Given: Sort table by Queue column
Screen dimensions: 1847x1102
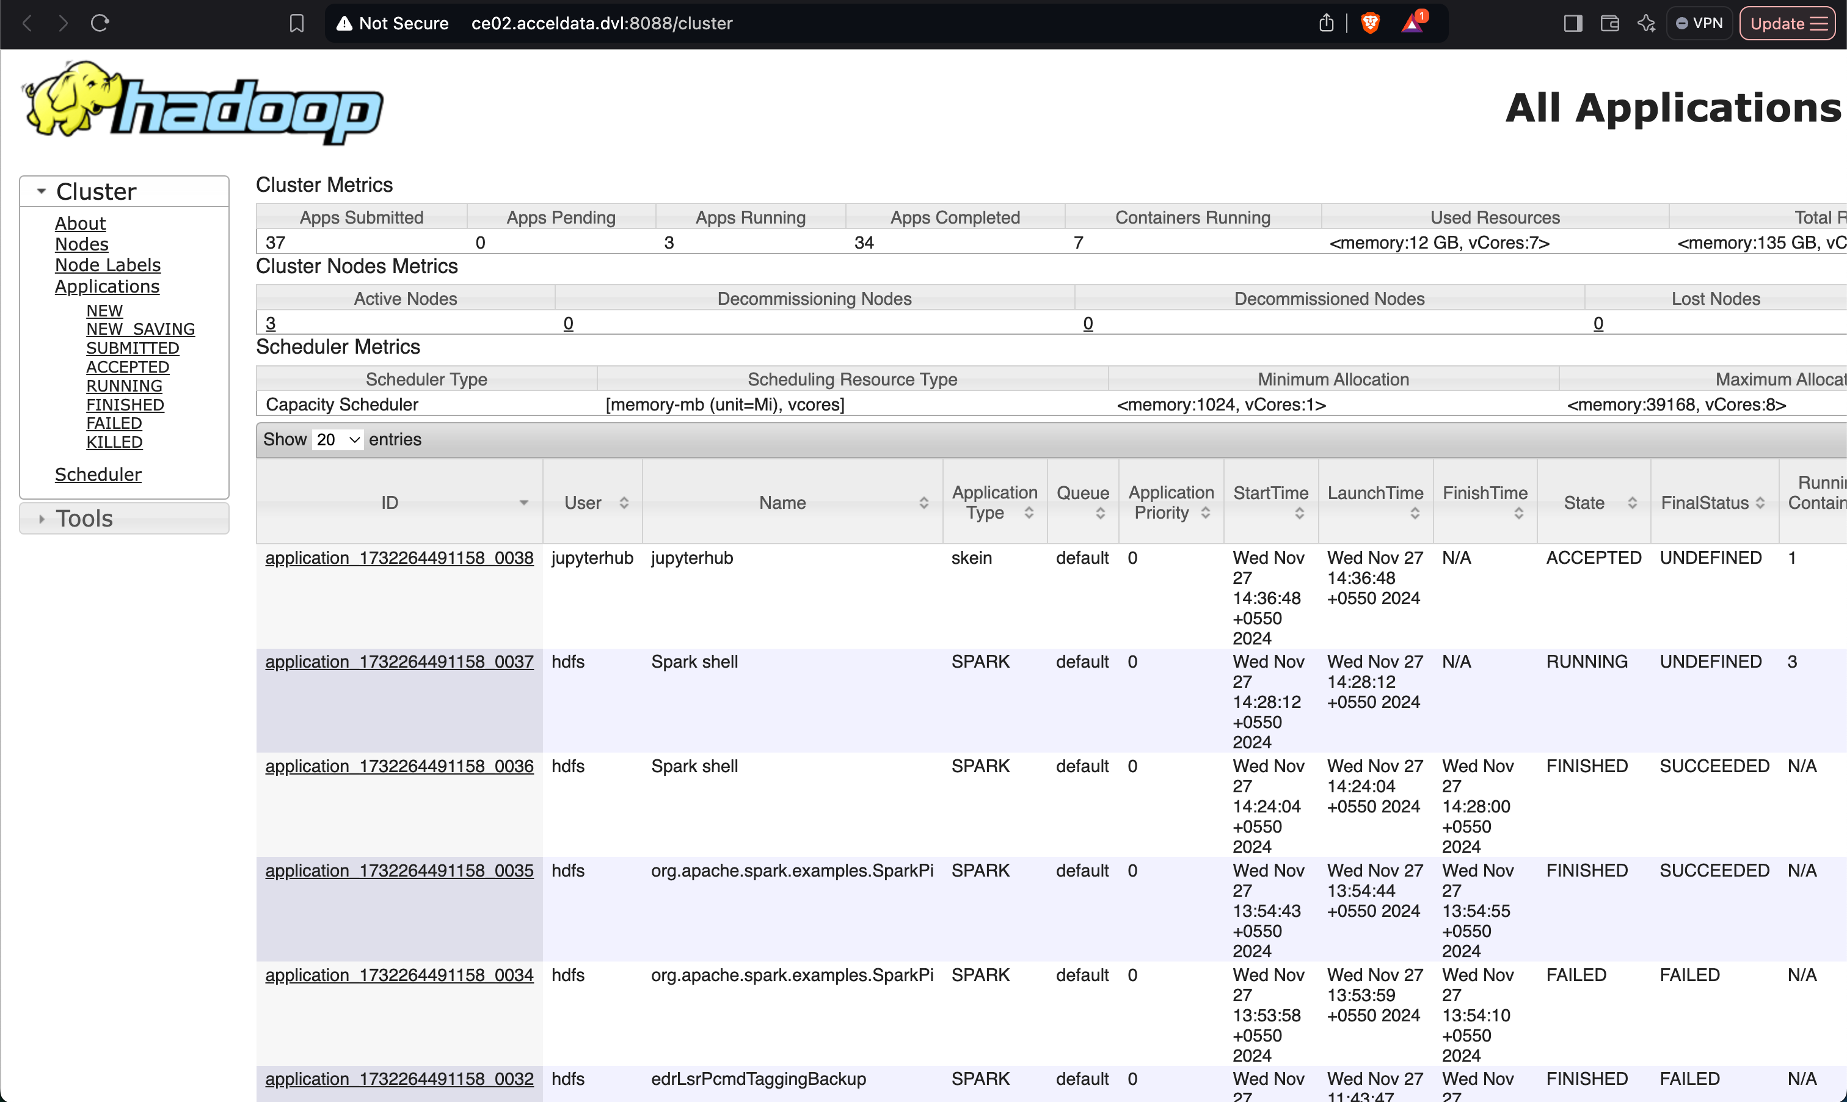Looking at the screenshot, I should pyautogui.click(x=1082, y=503).
